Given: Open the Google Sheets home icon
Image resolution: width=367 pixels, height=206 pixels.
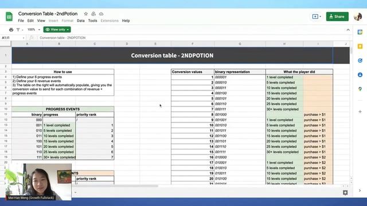Looking at the screenshot, I should click(9, 17).
